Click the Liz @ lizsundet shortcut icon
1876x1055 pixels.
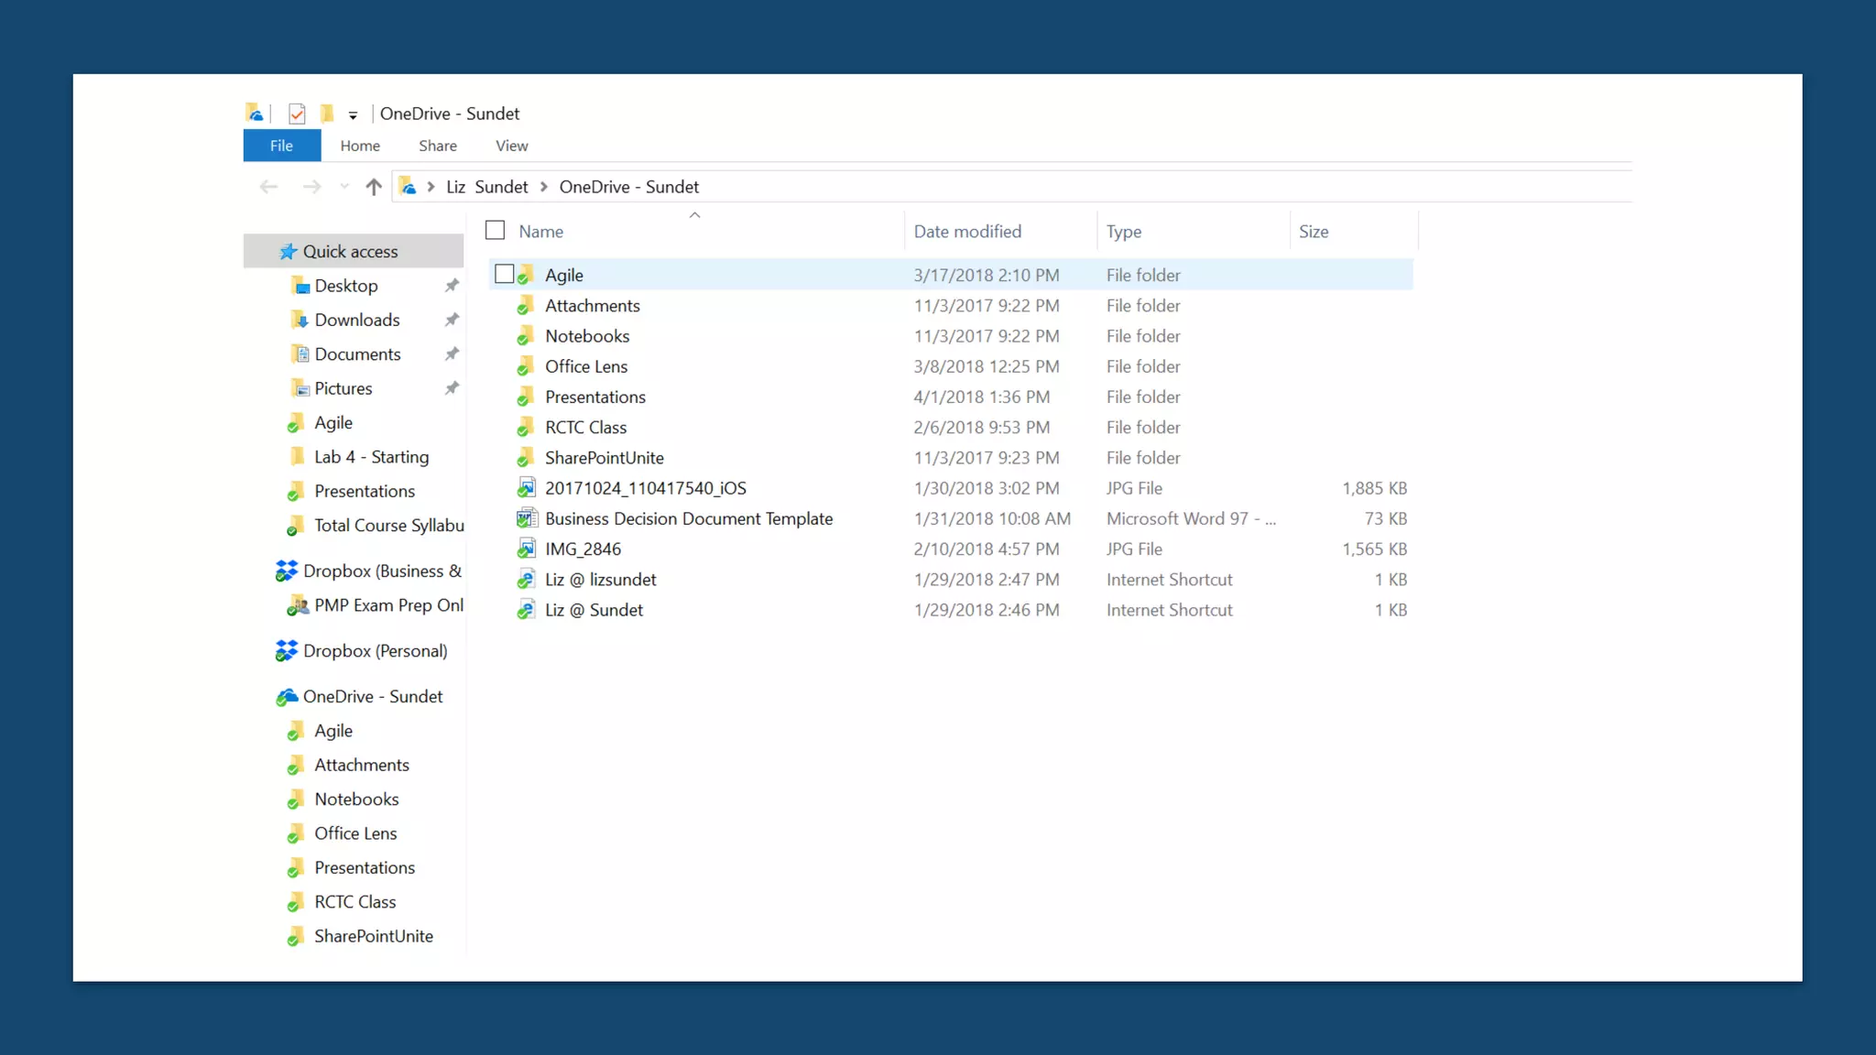526,580
